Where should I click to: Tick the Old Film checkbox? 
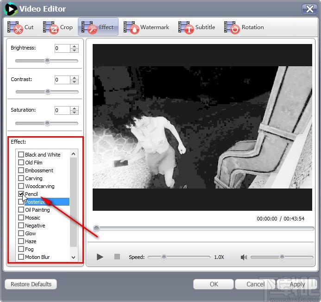tap(21, 163)
